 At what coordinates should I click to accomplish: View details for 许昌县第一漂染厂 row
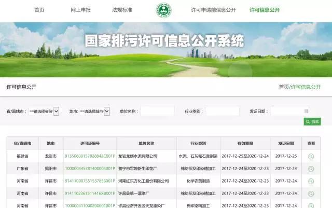click(311, 193)
